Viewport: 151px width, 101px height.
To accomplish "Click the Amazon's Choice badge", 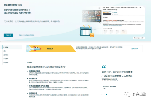I will (107, 14).
